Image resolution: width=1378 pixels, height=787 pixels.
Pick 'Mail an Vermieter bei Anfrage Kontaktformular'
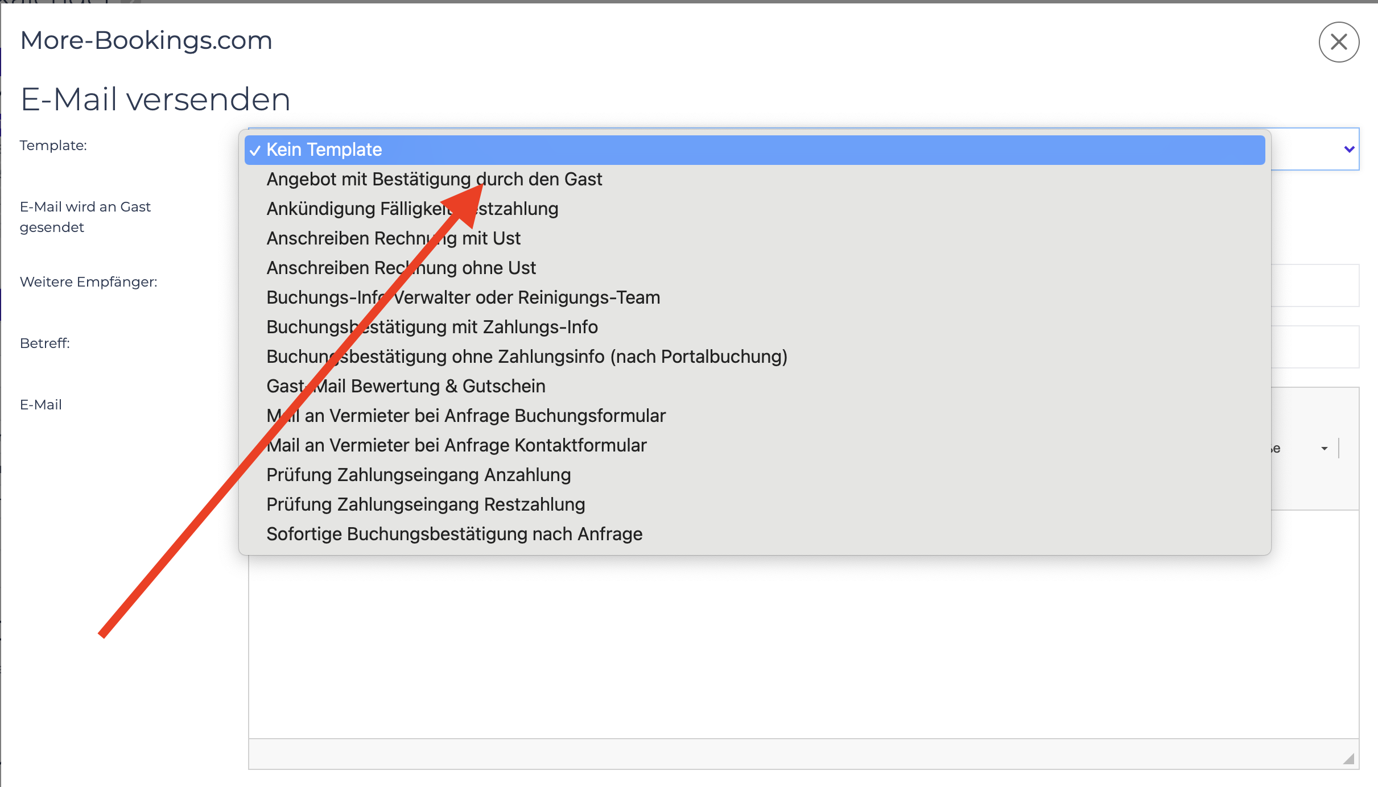click(x=754, y=445)
